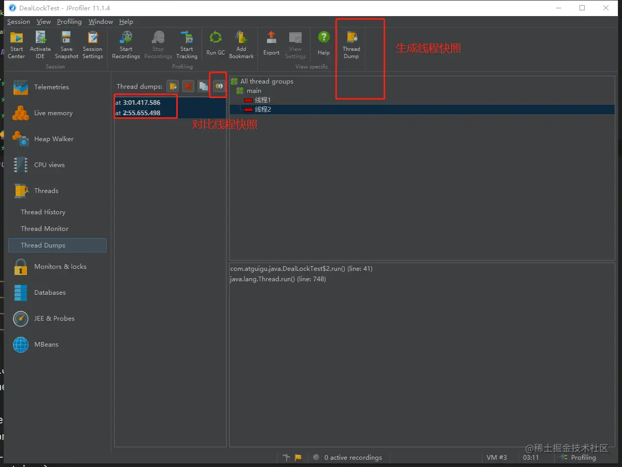
Task: Delete the selected thread dump with red X
Action: click(x=188, y=86)
